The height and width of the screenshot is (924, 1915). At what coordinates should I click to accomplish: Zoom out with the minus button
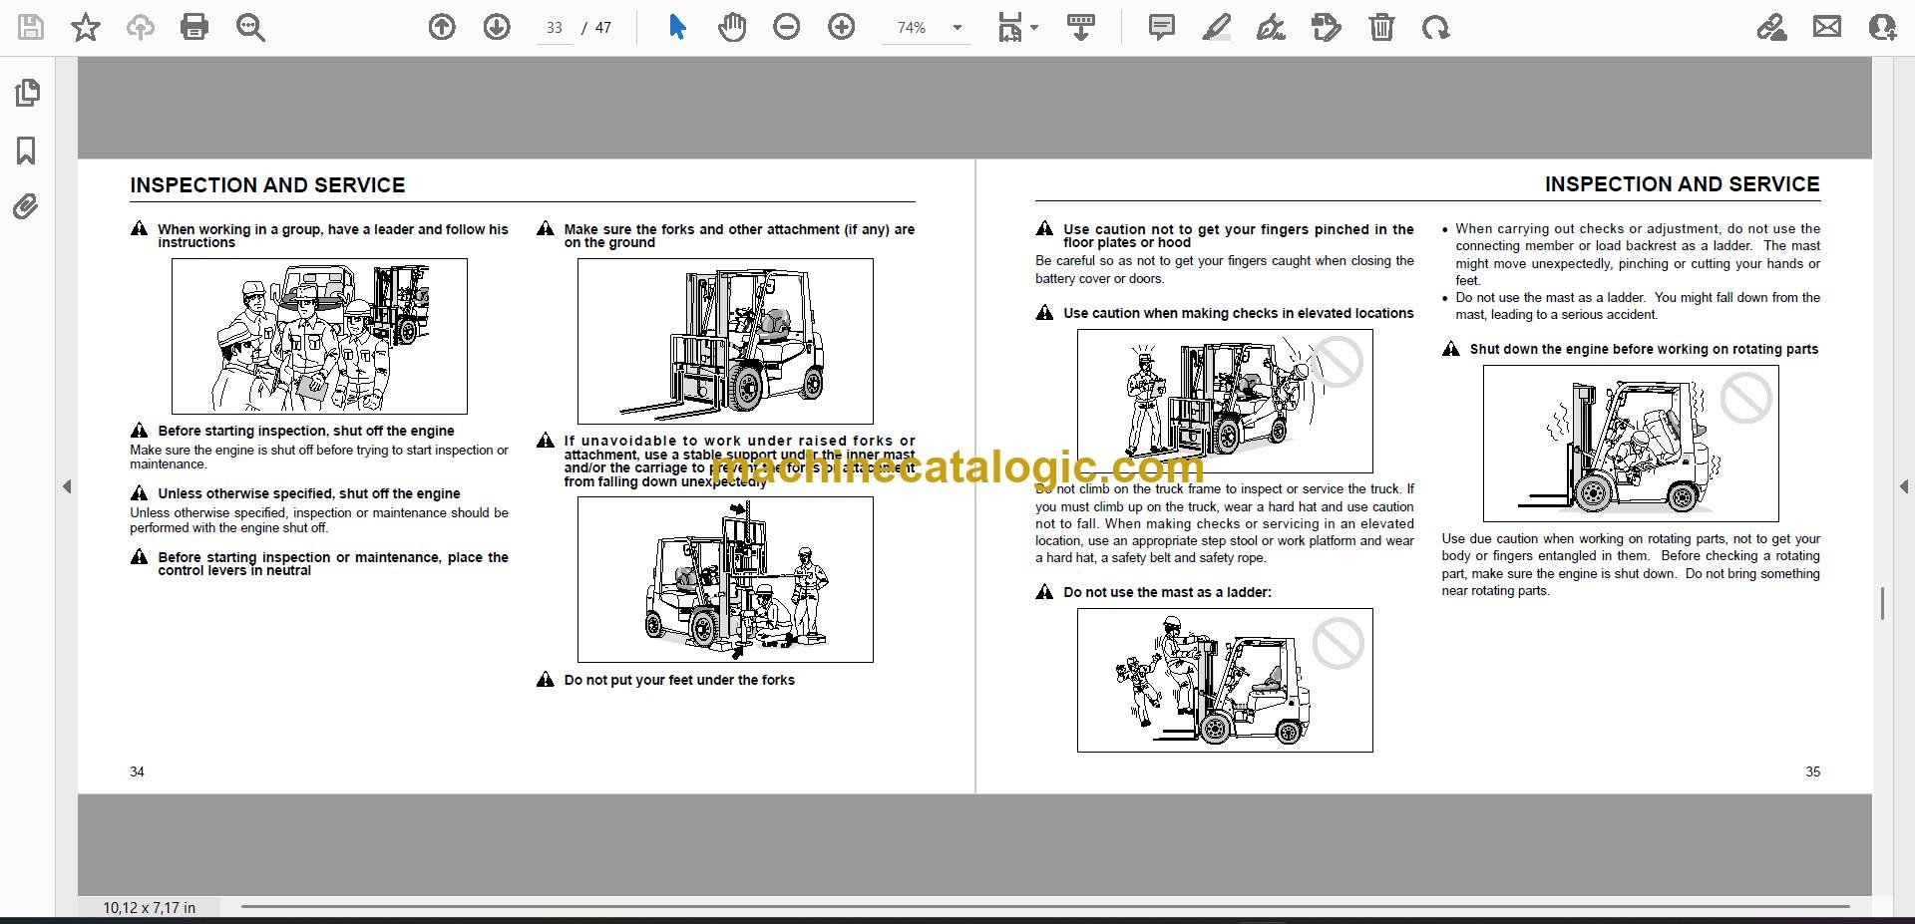[787, 27]
